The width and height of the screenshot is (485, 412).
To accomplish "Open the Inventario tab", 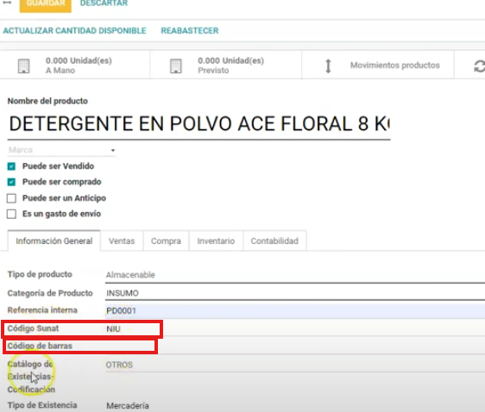I will tap(216, 240).
